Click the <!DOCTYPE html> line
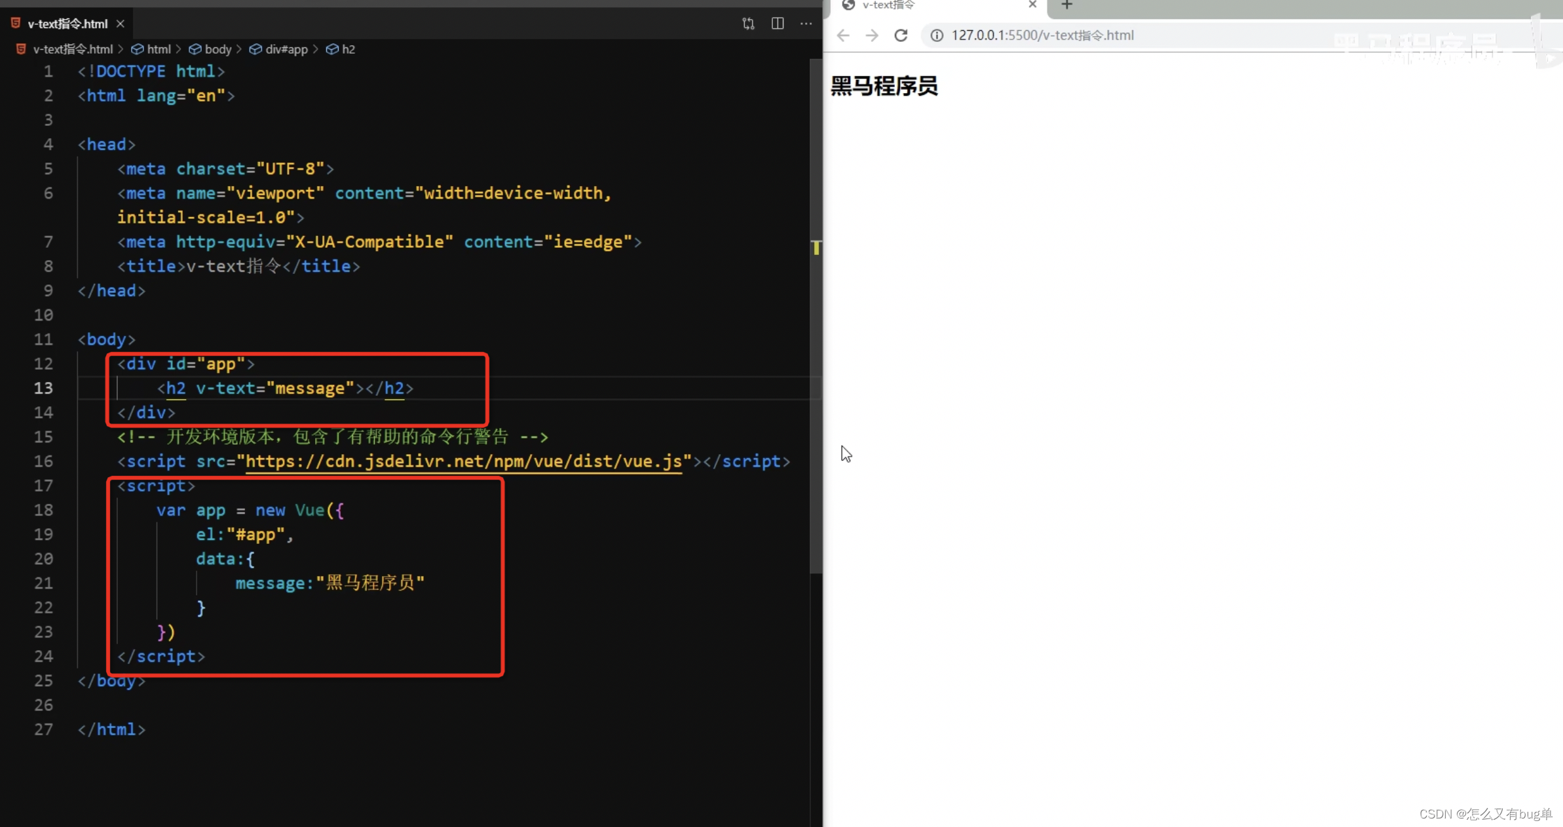 click(x=151, y=71)
